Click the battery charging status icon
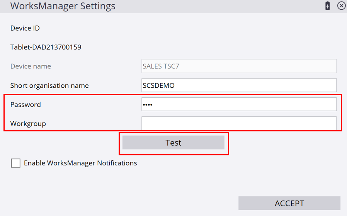This screenshot has height=216, width=347. pos(328,6)
